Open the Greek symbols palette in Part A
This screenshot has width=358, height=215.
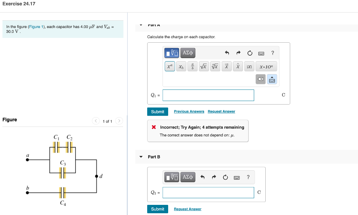tap(188, 53)
